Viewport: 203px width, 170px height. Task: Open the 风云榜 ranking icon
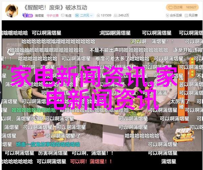[x=186, y=15]
